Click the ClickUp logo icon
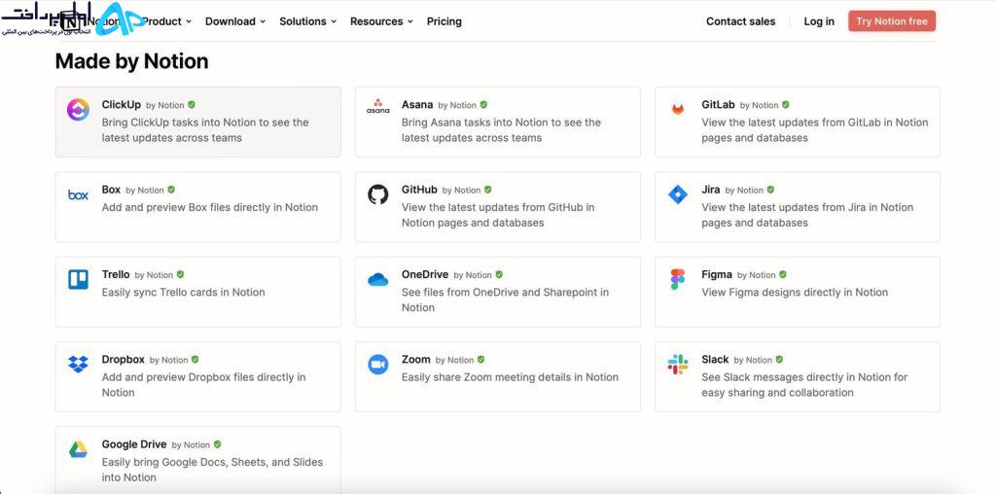This screenshot has height=494, width=996. coord(78,109)
